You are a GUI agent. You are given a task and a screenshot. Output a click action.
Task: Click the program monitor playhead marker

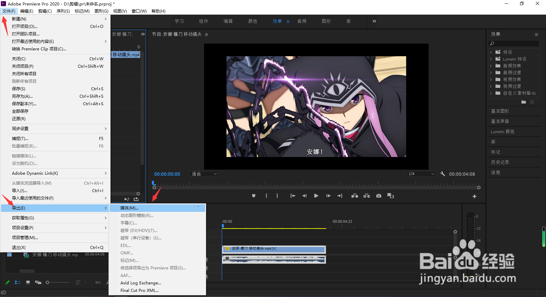[x=154, y=183]
